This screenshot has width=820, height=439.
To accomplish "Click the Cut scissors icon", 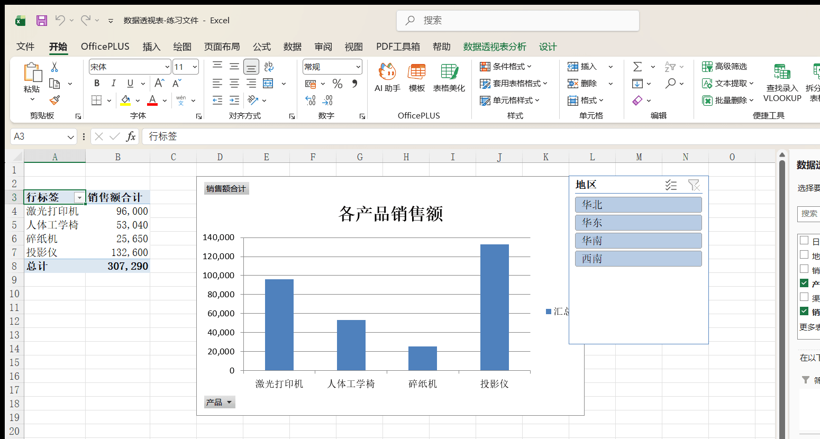I will [54, 67].
